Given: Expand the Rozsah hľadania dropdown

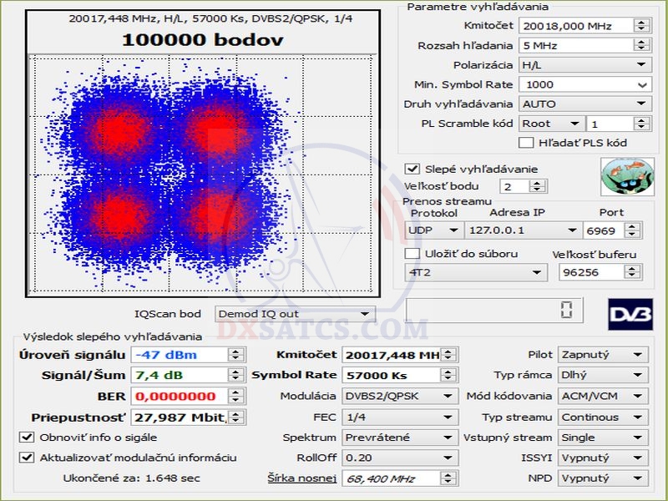Looking at the screenshot, I should 641,45.
